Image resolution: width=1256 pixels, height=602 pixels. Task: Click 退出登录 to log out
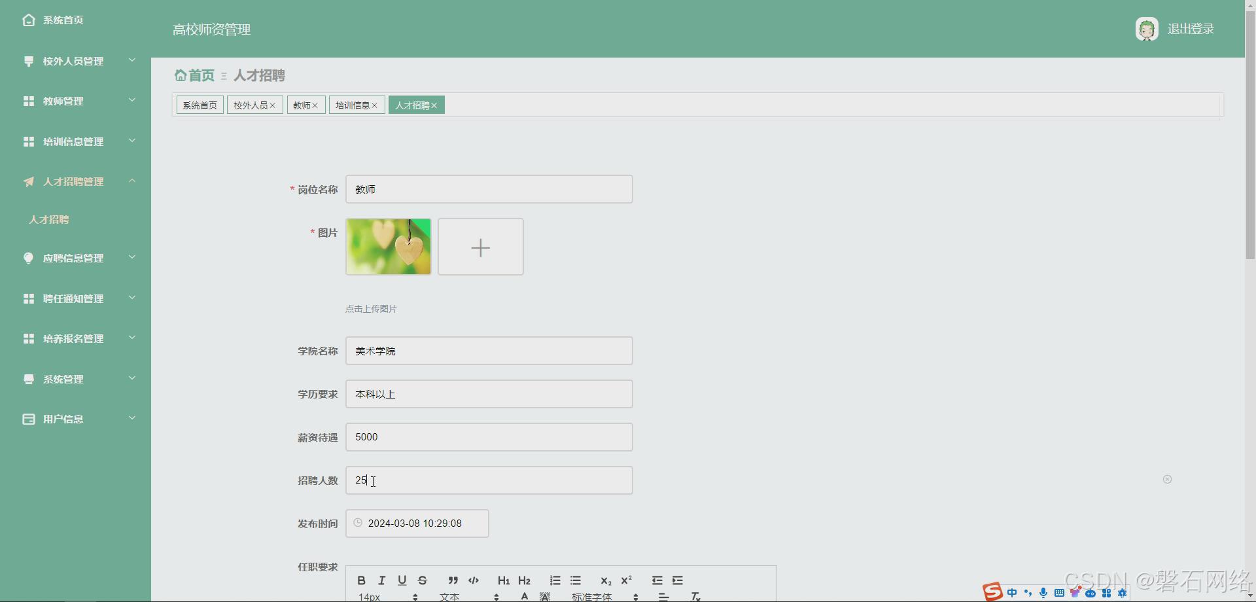pyautogui.click(x=1191, y=29)
